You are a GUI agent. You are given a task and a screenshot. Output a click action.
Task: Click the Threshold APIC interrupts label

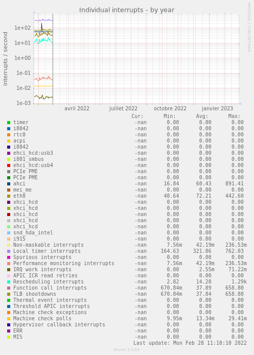pyautogui.click(x=52, y=306)
